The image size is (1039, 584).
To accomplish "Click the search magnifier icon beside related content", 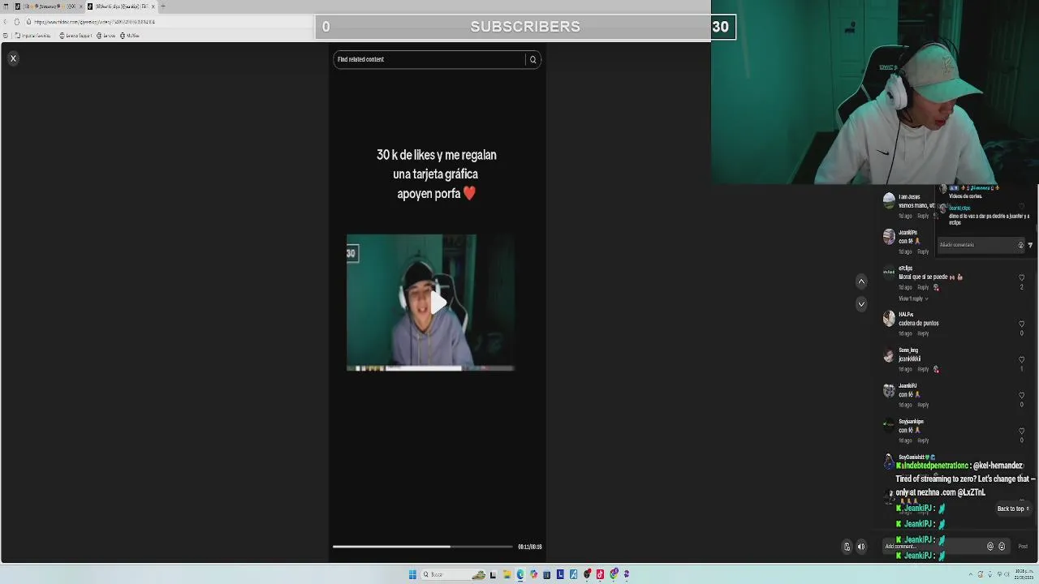I will [533, 59].
